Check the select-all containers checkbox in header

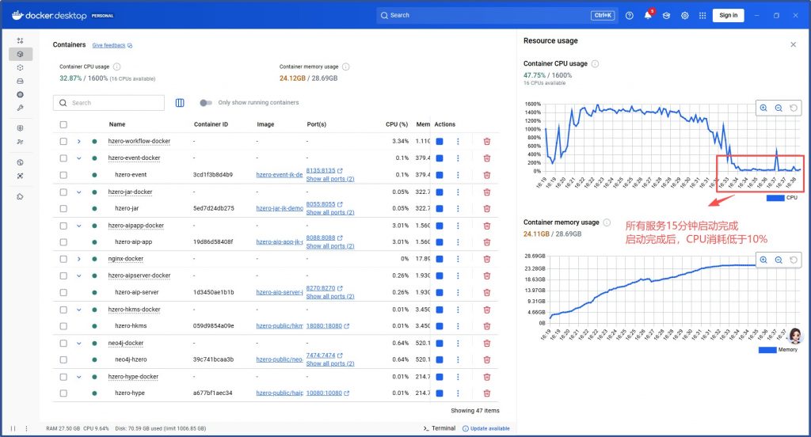[x=63, y=124]
